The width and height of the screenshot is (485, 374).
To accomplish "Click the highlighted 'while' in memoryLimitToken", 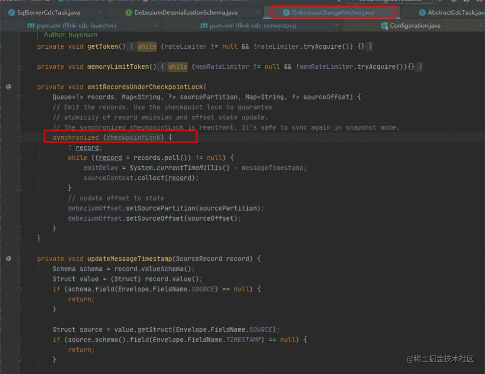I will [178, 67].
